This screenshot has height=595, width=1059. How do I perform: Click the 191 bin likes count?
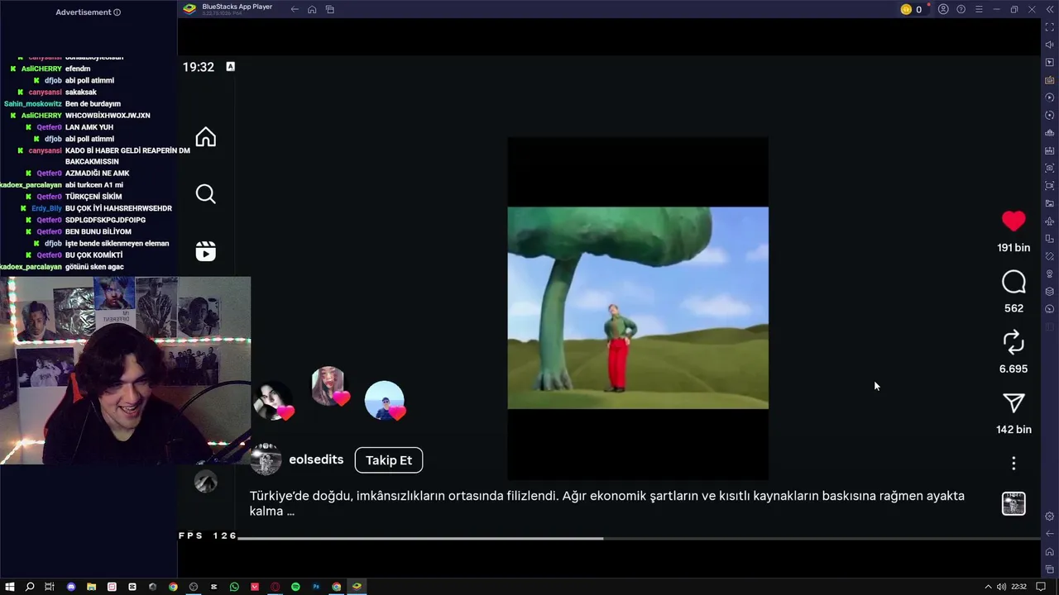pos(1013,248)
